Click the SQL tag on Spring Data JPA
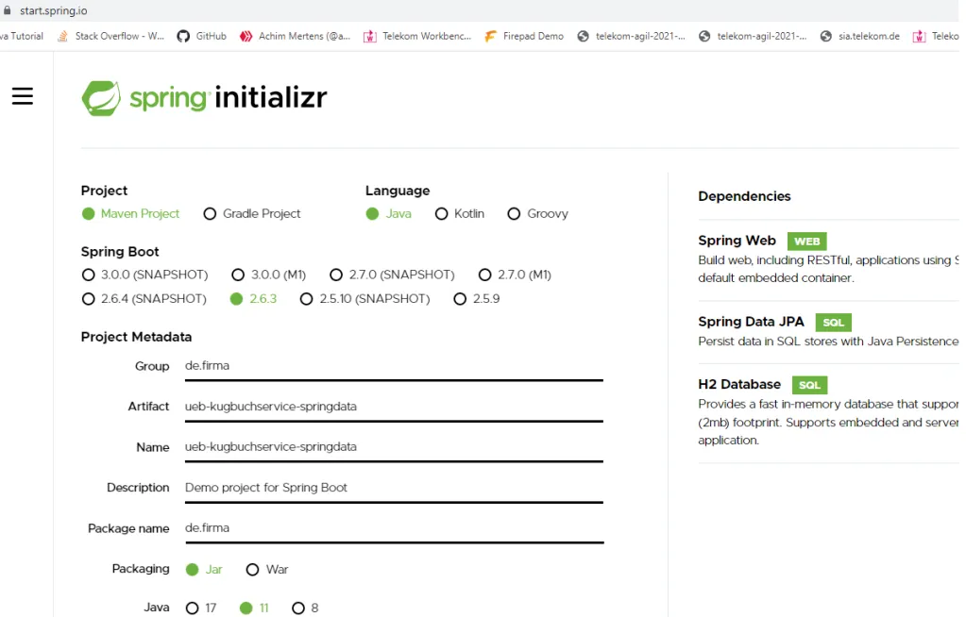Screen dimensions: 966x617 coord(834,323)
